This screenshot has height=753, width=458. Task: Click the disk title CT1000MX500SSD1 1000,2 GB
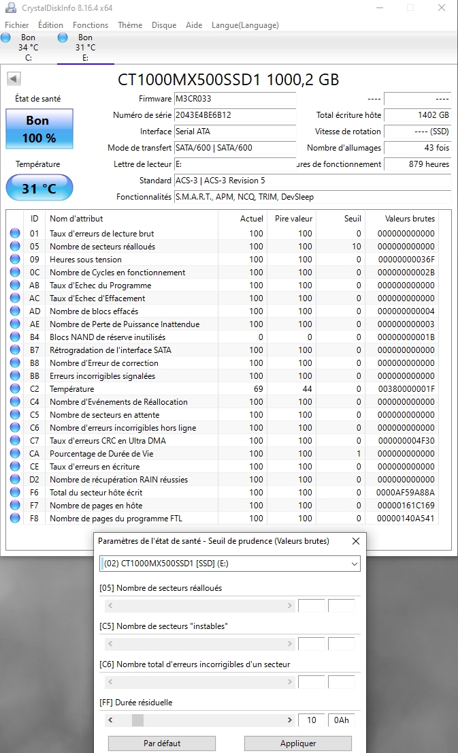(228, 79)
